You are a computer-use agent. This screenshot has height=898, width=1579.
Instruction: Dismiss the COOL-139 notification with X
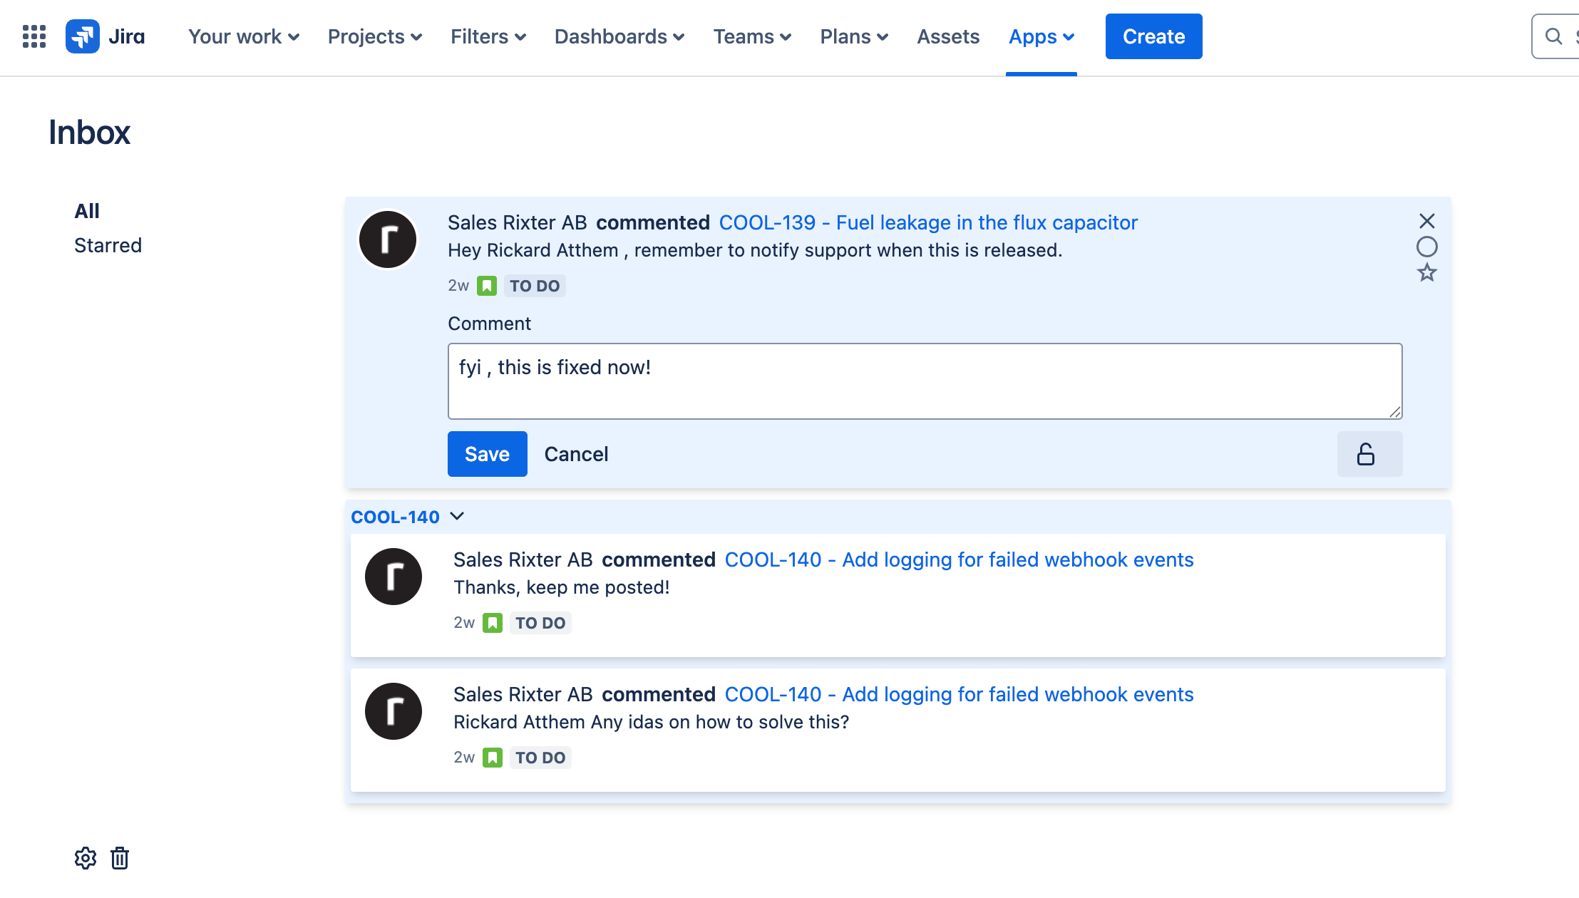click(x=1426, y=221)
